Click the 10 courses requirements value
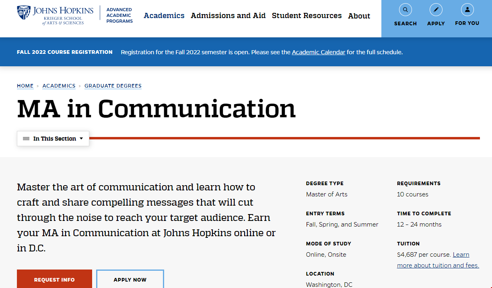 coord(413,194)
